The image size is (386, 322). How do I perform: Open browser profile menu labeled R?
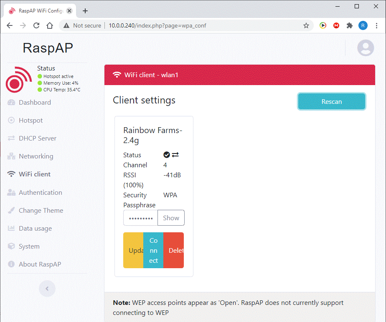point(363,25)
